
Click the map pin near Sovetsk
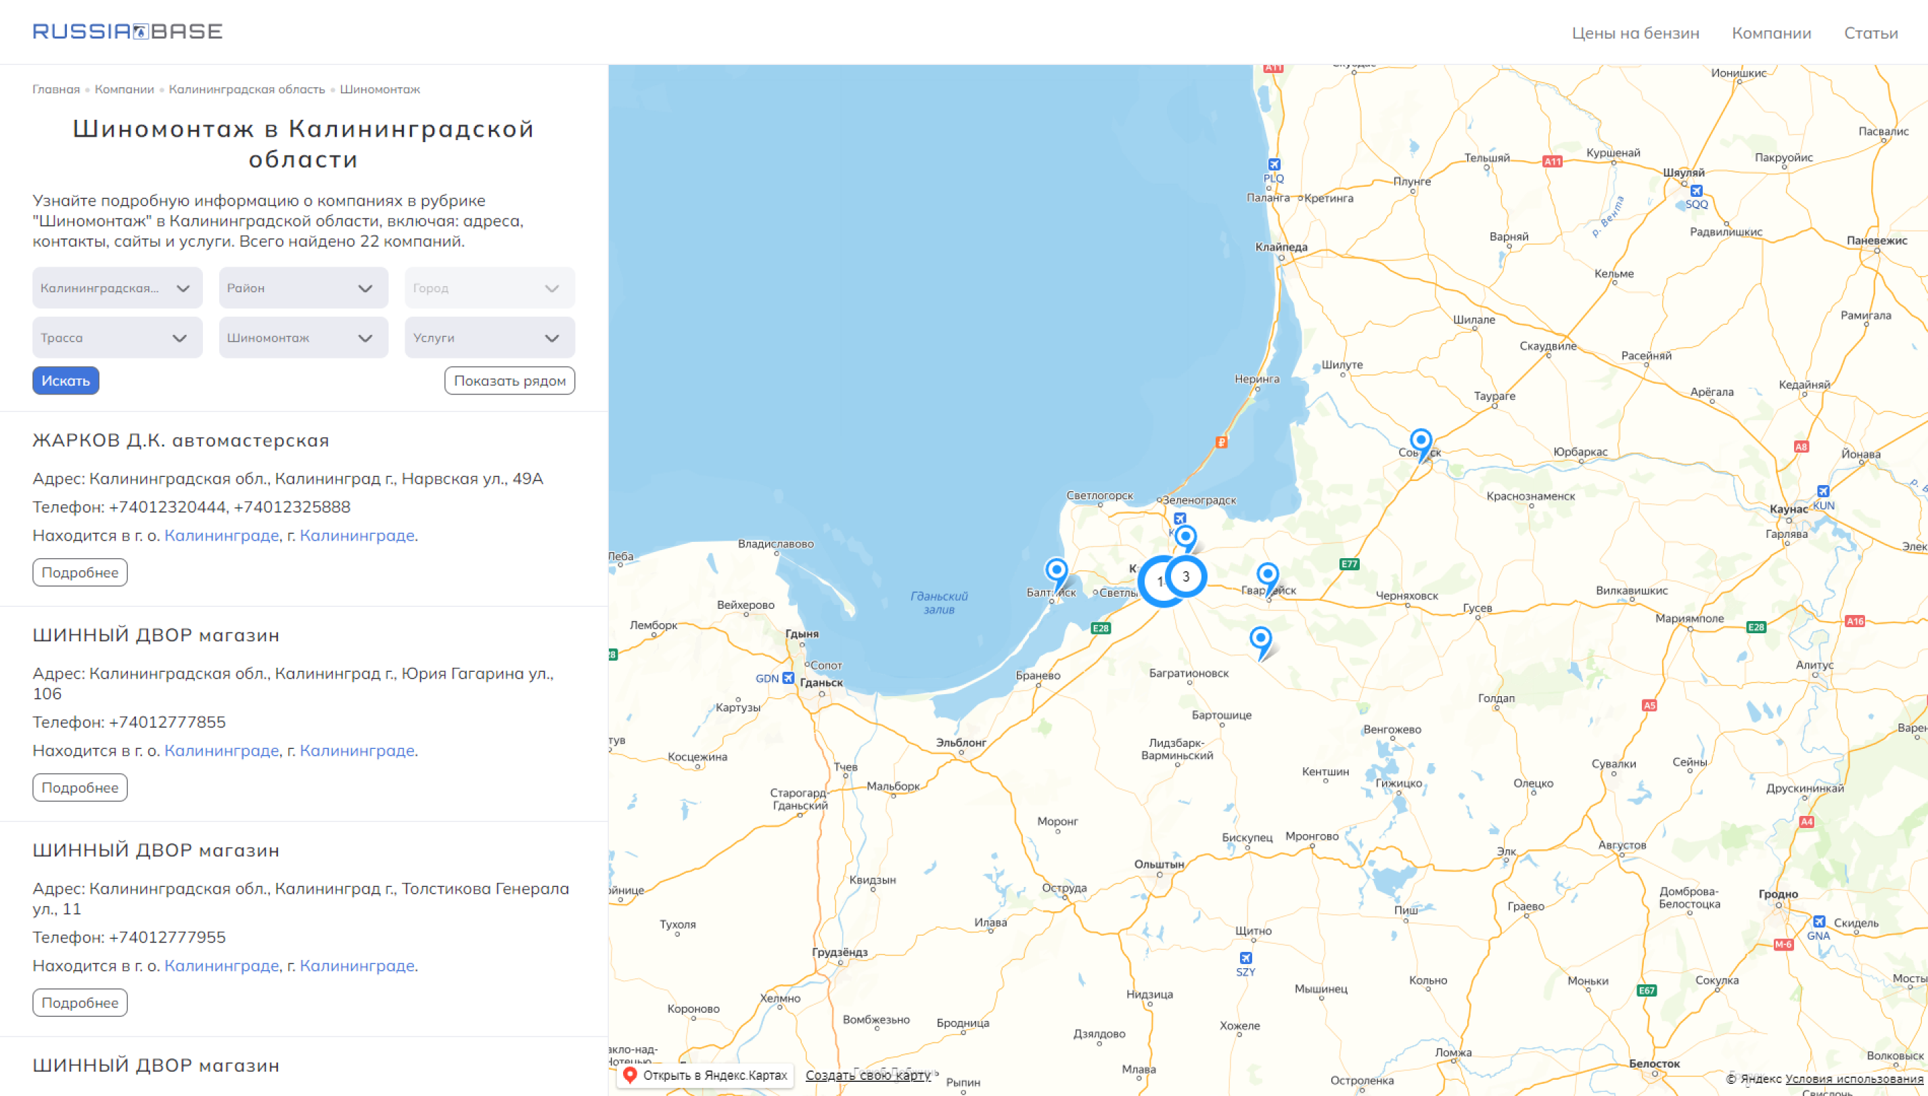click(x=1420, y=442)
